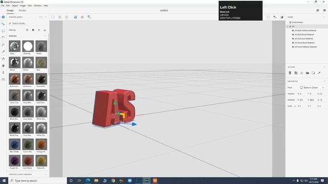328x184 pixels.
Task: Collapse the Actions panel chevron
Action: coord(324,67)
